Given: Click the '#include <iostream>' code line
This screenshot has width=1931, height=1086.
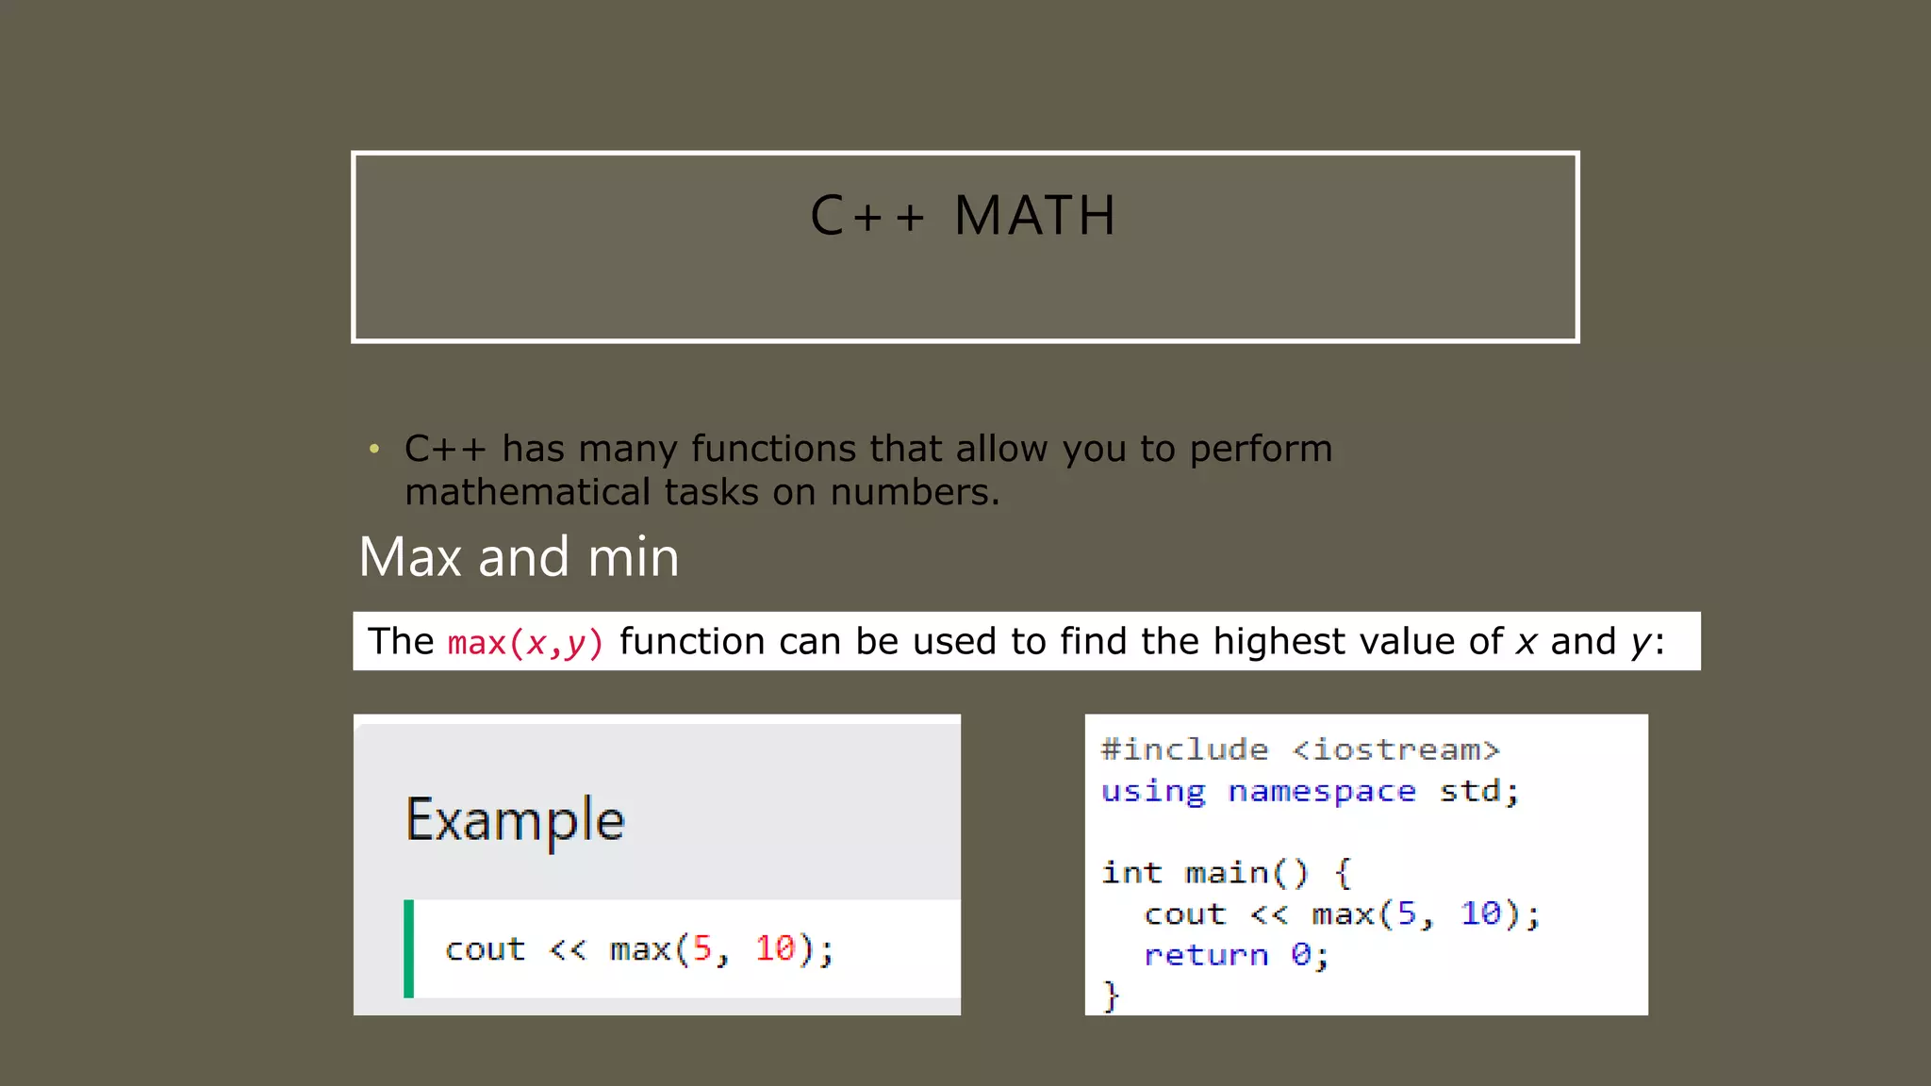Looking at the screenshot, I should click(x=1300, y=749).
